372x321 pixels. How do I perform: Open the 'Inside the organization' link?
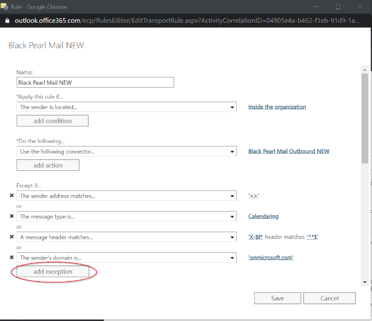[x=277, y=107]
